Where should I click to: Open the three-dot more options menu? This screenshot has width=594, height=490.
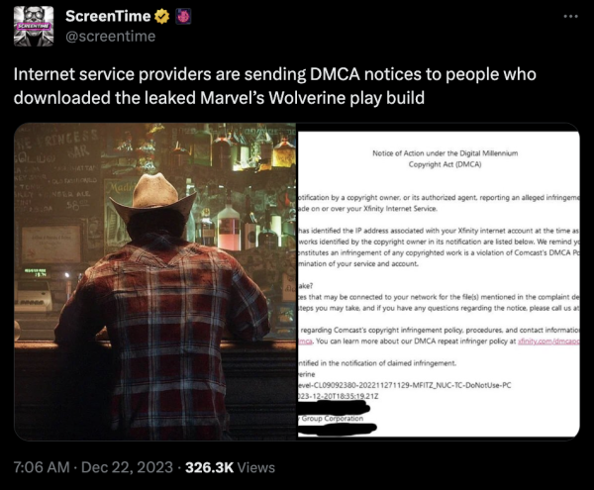click(570, 16)
